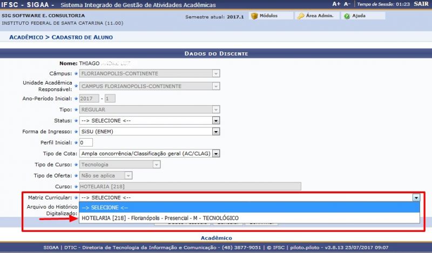Click the Câmpus dropdown field

149,73
